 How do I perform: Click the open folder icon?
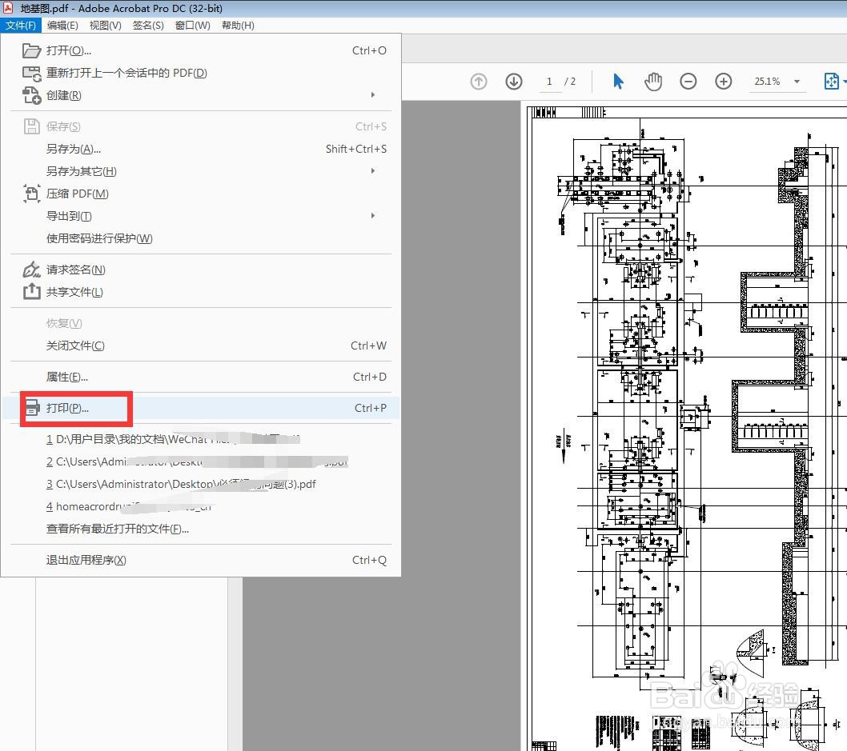point(31,50)
